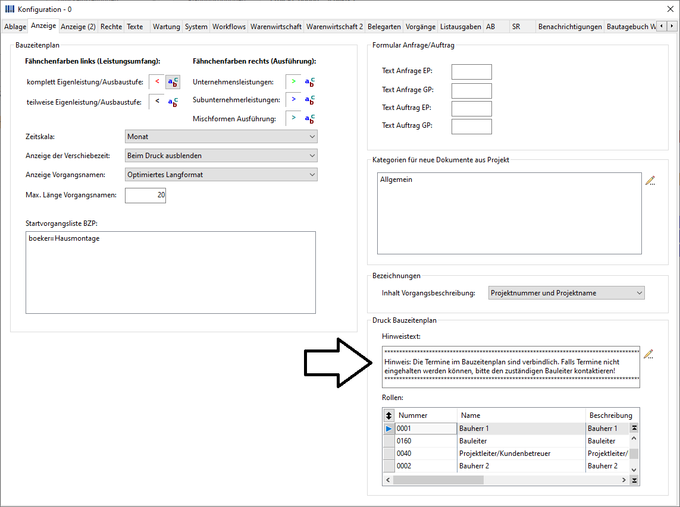Viewport: 680px width, 507px height.
Task: Focus the Max. Länge Vorgangsnamen field
Action: [x=145, y=196]
